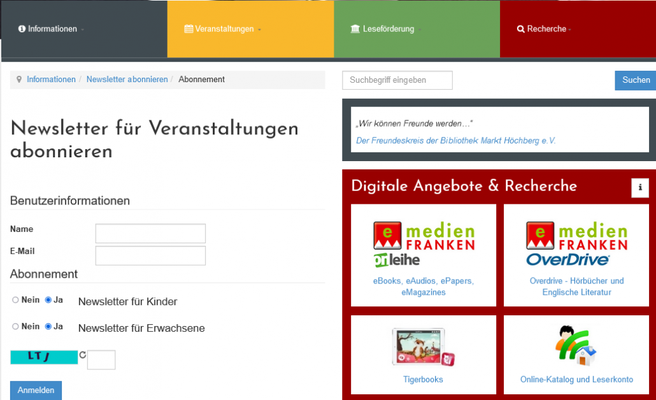Click the Suchen button
656x400 pixels.
(x=636, y=80)
